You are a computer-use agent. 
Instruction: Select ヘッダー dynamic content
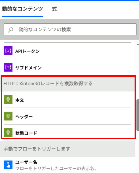tap(24, 116)
